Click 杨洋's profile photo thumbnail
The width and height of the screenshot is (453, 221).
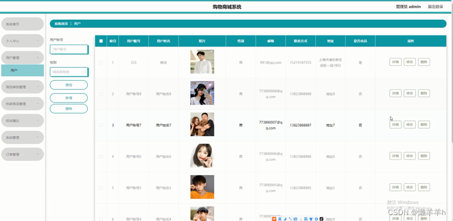pos(202,62)
